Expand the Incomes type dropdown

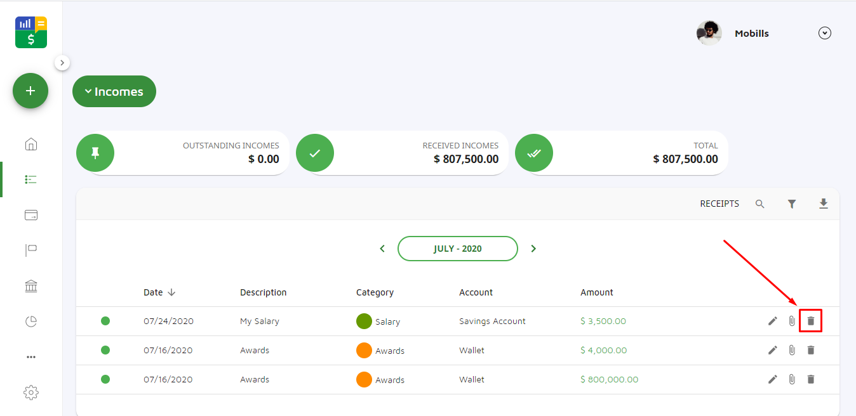114,92
